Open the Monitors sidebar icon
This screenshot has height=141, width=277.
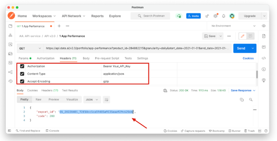10,63
